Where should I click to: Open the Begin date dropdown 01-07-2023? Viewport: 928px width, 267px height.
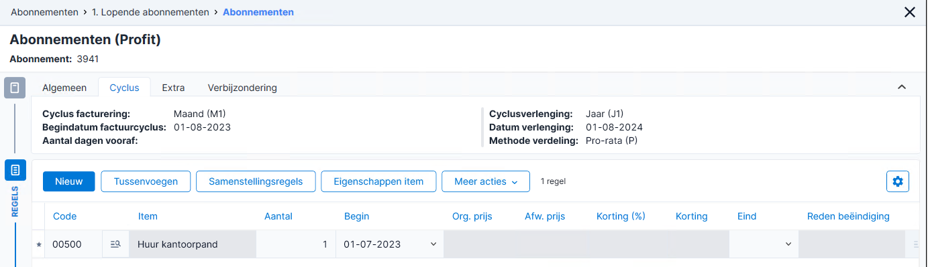(x=433, y=244)
